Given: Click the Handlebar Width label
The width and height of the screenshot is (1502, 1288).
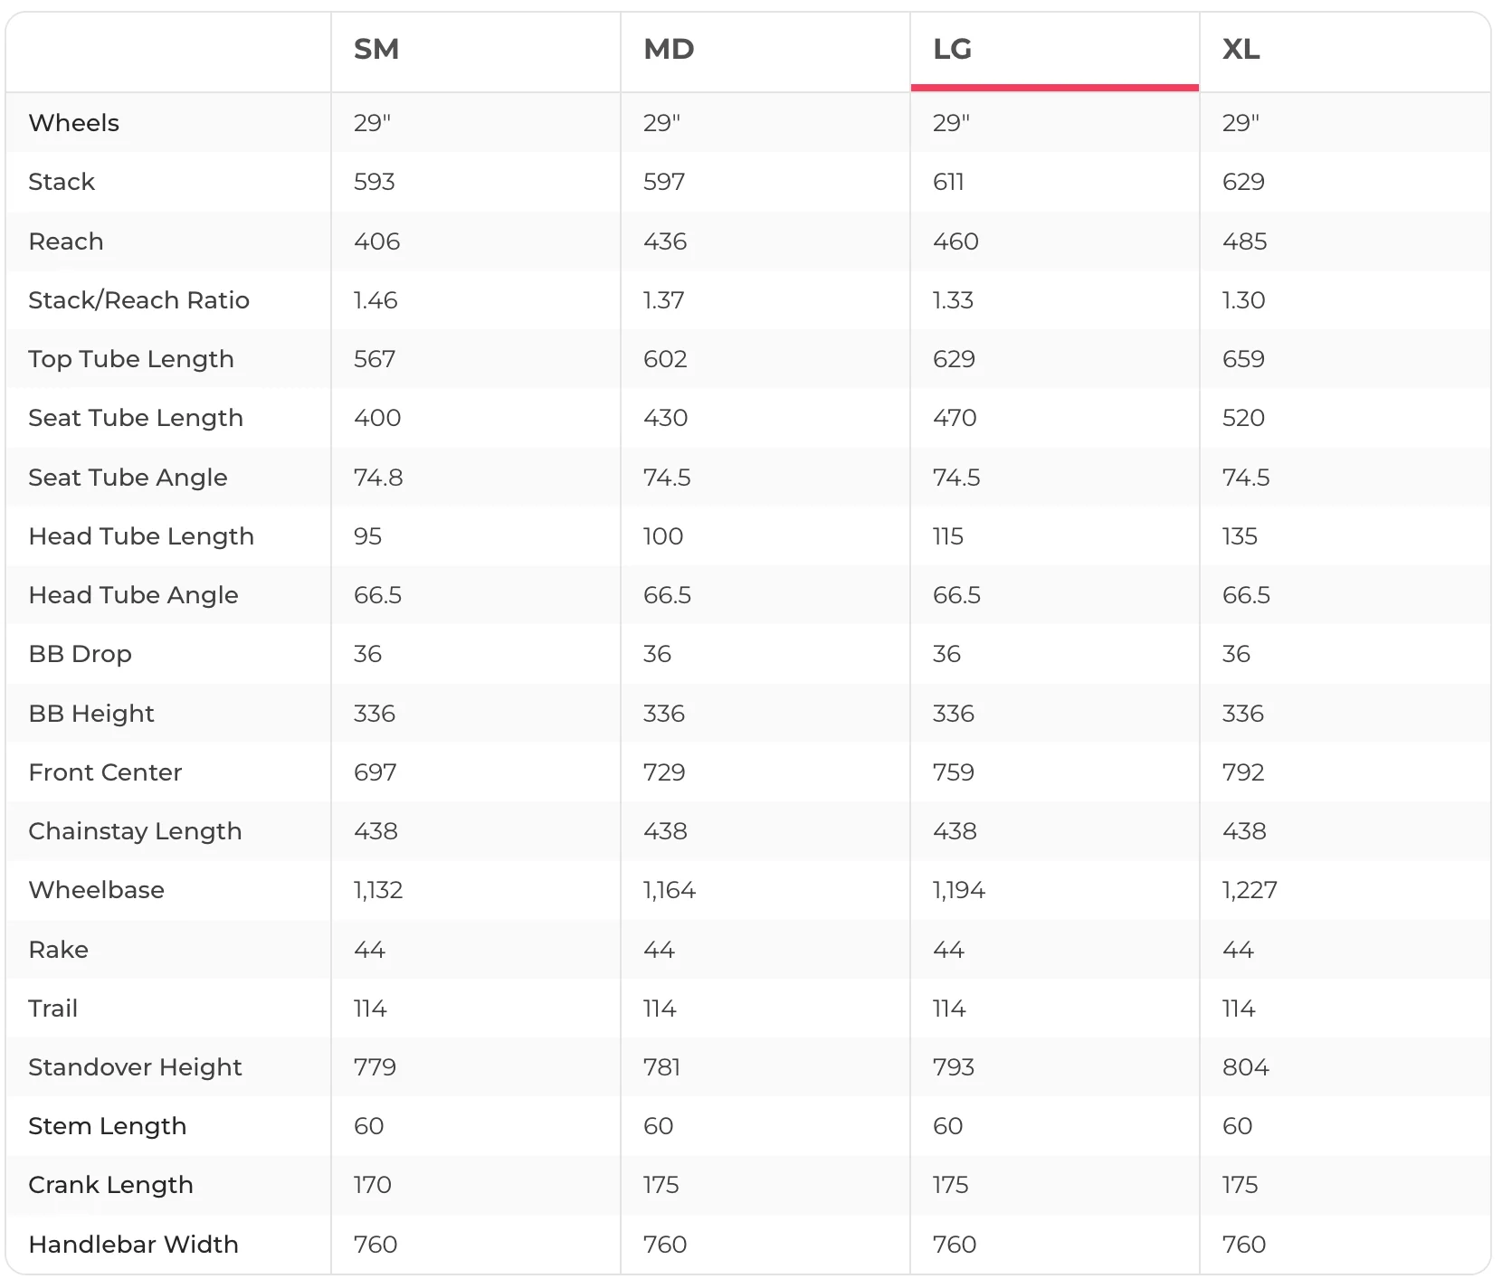Looking at the screenshot, I should 134,1245.
